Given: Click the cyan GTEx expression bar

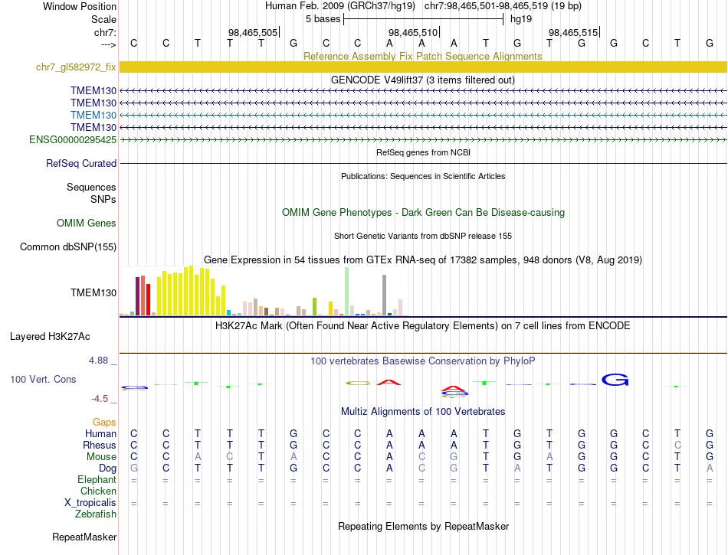Looking at the screenshot, I should (x=228, y=312).
